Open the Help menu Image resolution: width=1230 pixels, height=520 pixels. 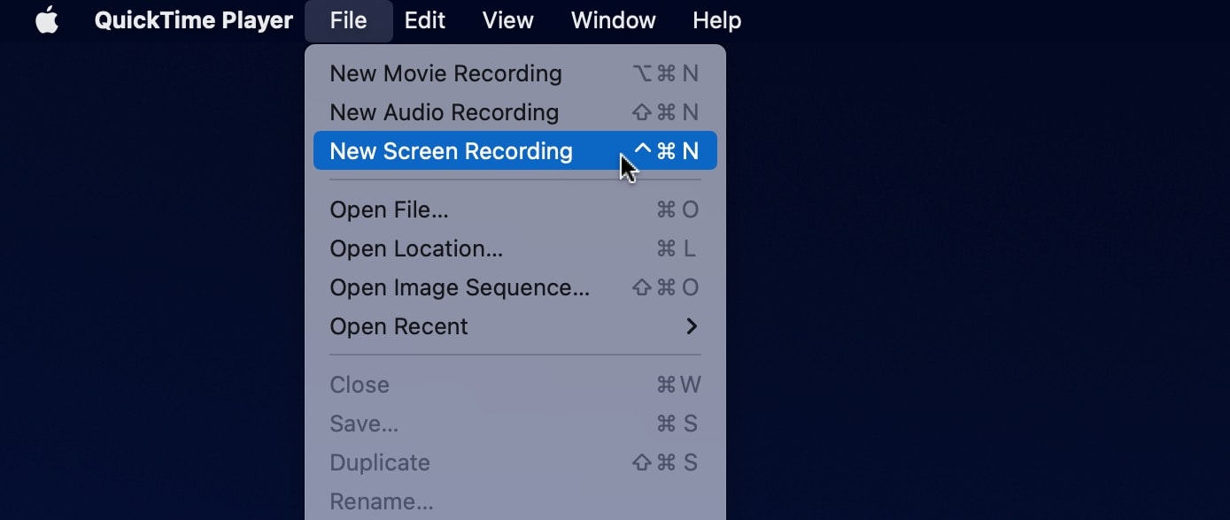coord(717,19)
